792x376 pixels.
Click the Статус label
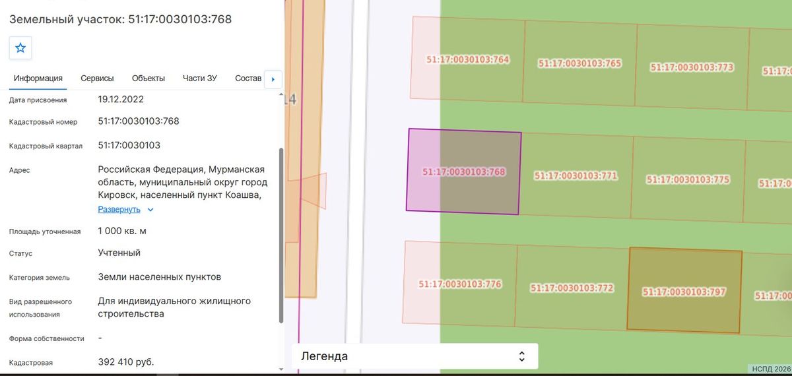20,253
